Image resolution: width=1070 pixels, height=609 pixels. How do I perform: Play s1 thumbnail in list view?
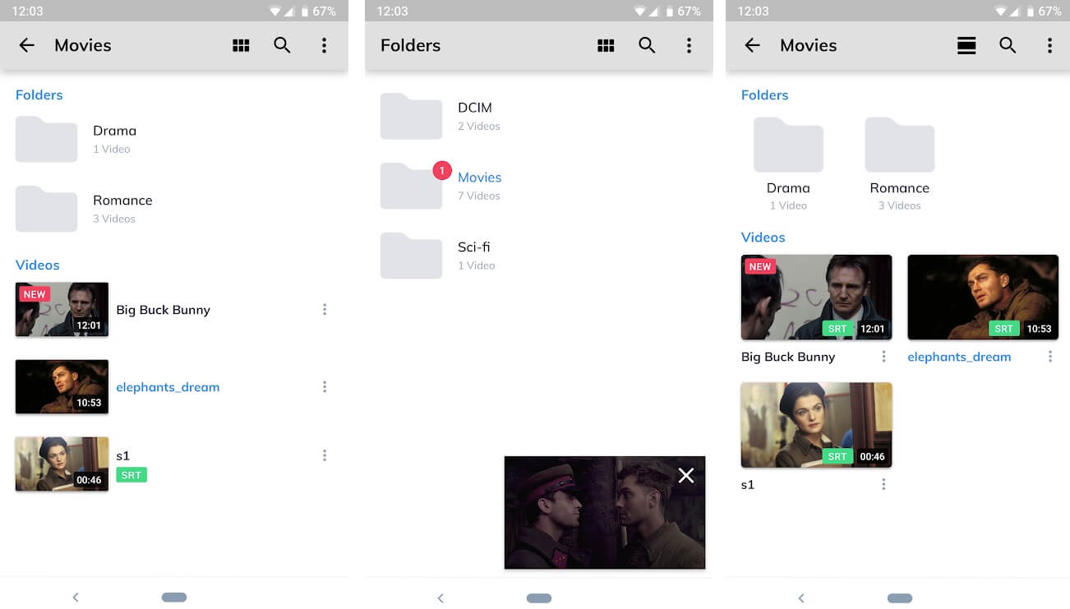point(62,464)
